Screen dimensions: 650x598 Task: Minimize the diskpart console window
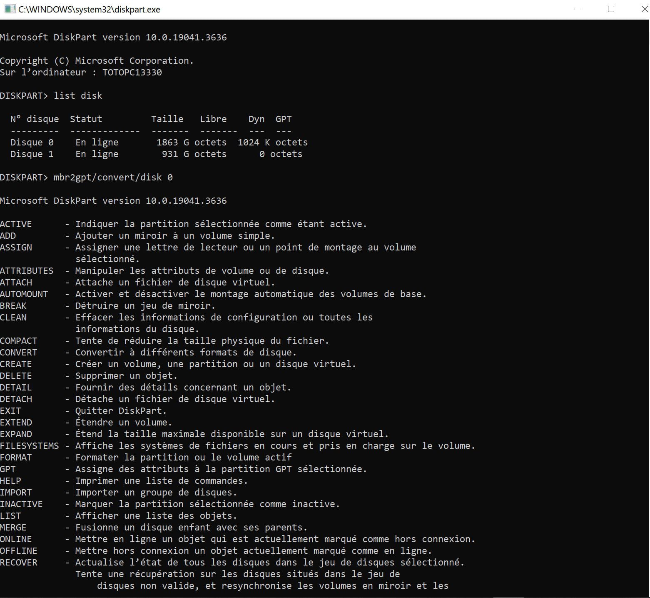click(x=577, y=9)
